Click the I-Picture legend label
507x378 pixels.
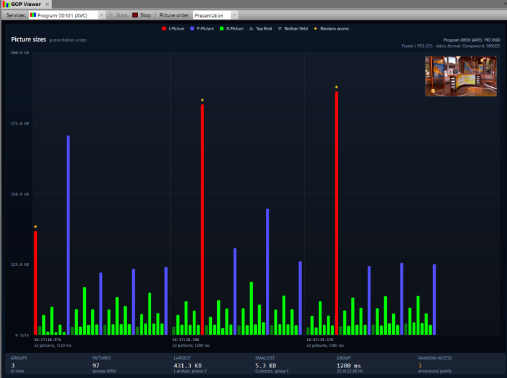(176, 29)
